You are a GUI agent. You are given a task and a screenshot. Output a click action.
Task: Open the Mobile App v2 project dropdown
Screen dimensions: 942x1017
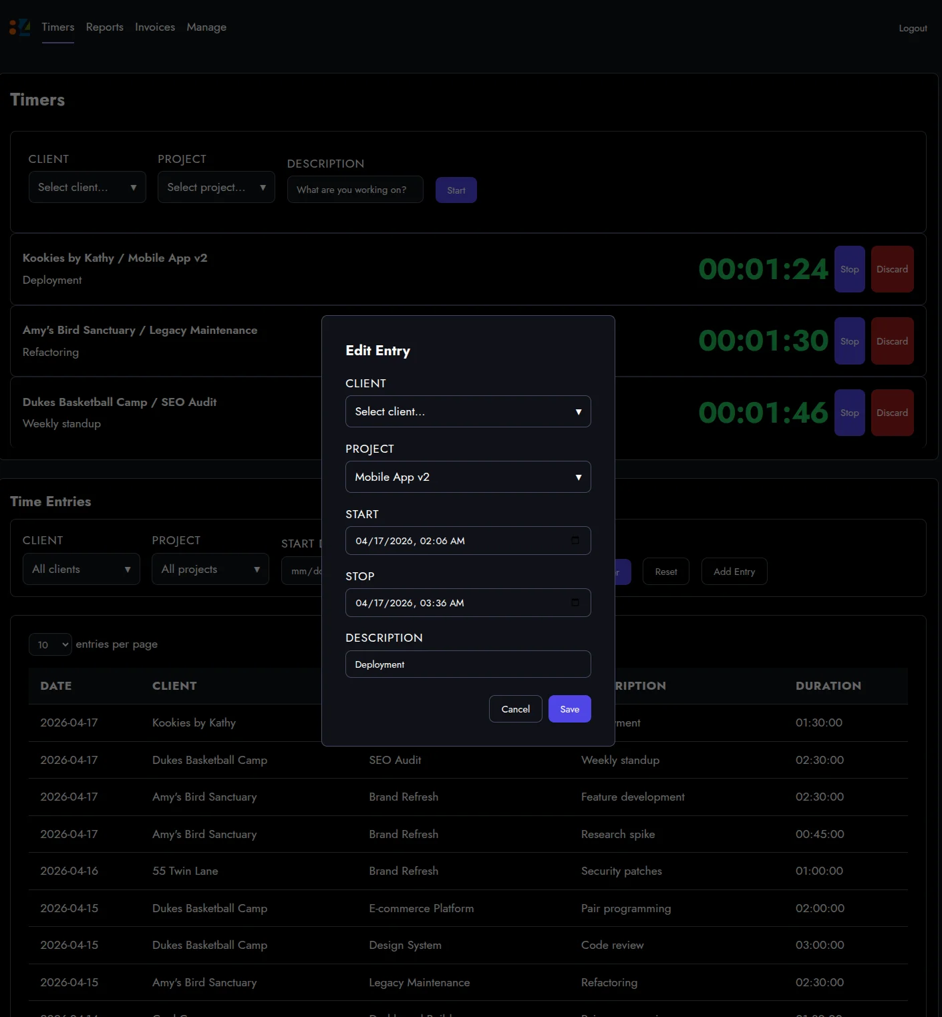tap(468, 477)
